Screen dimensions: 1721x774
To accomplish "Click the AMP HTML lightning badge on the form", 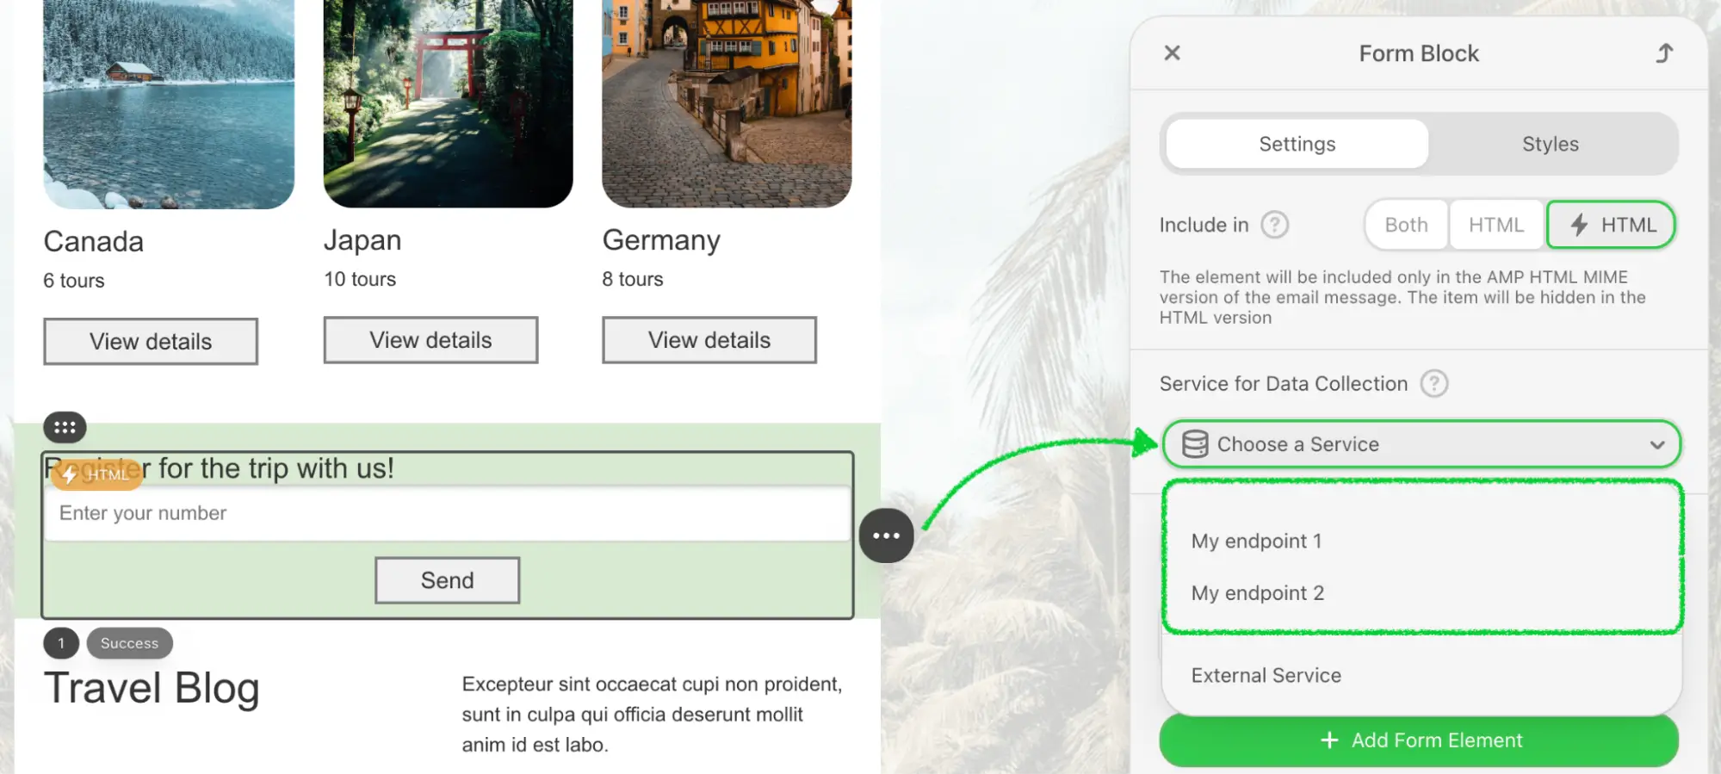I will [x=96, y=474].
